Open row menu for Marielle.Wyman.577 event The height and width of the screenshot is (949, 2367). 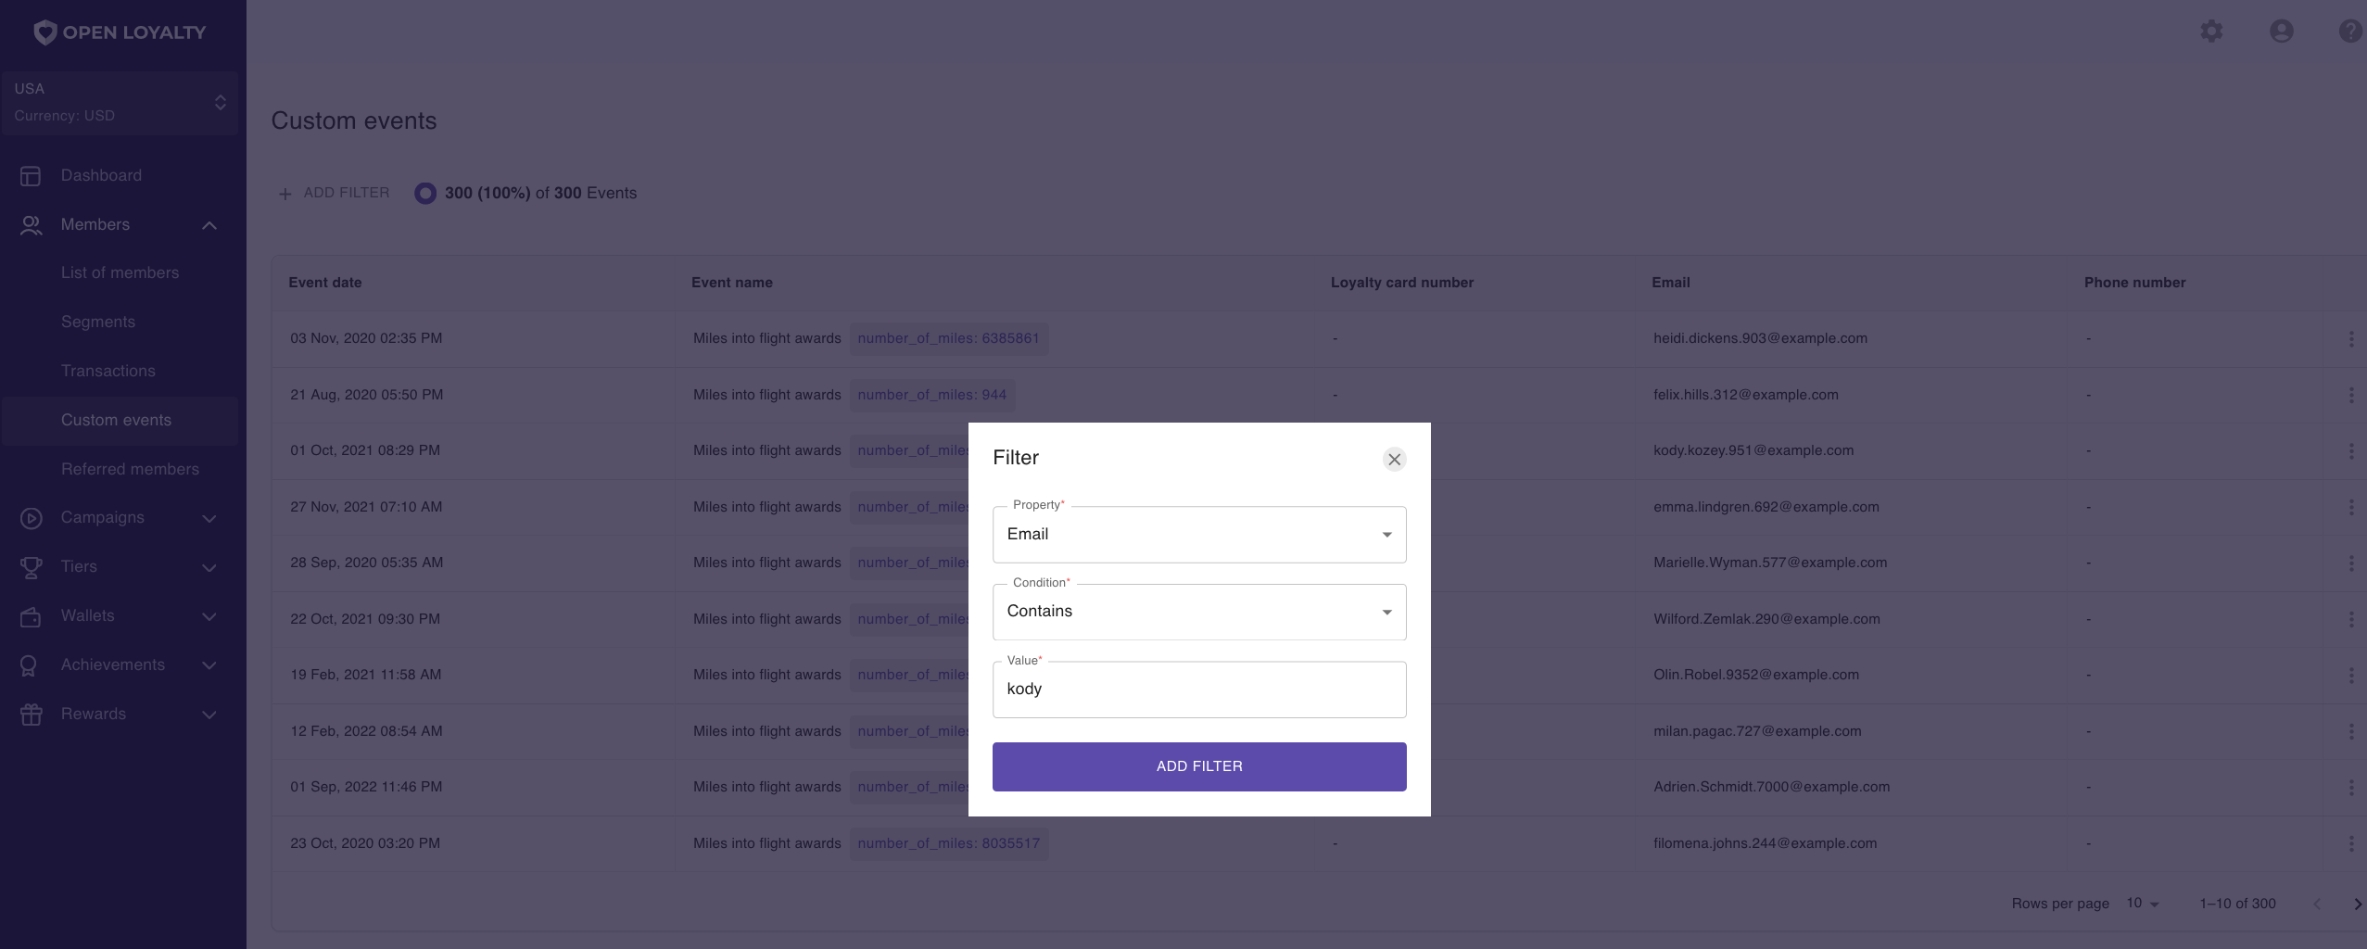coord(2351,563)
